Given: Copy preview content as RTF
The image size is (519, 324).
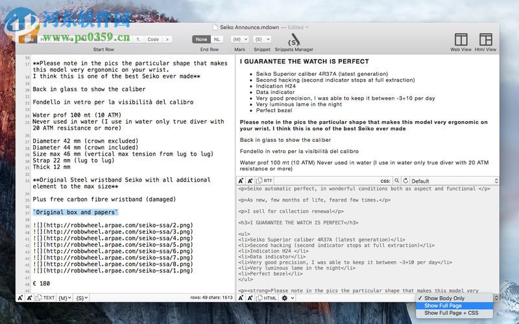Looking at the screenshot, I should click(265, 181).
